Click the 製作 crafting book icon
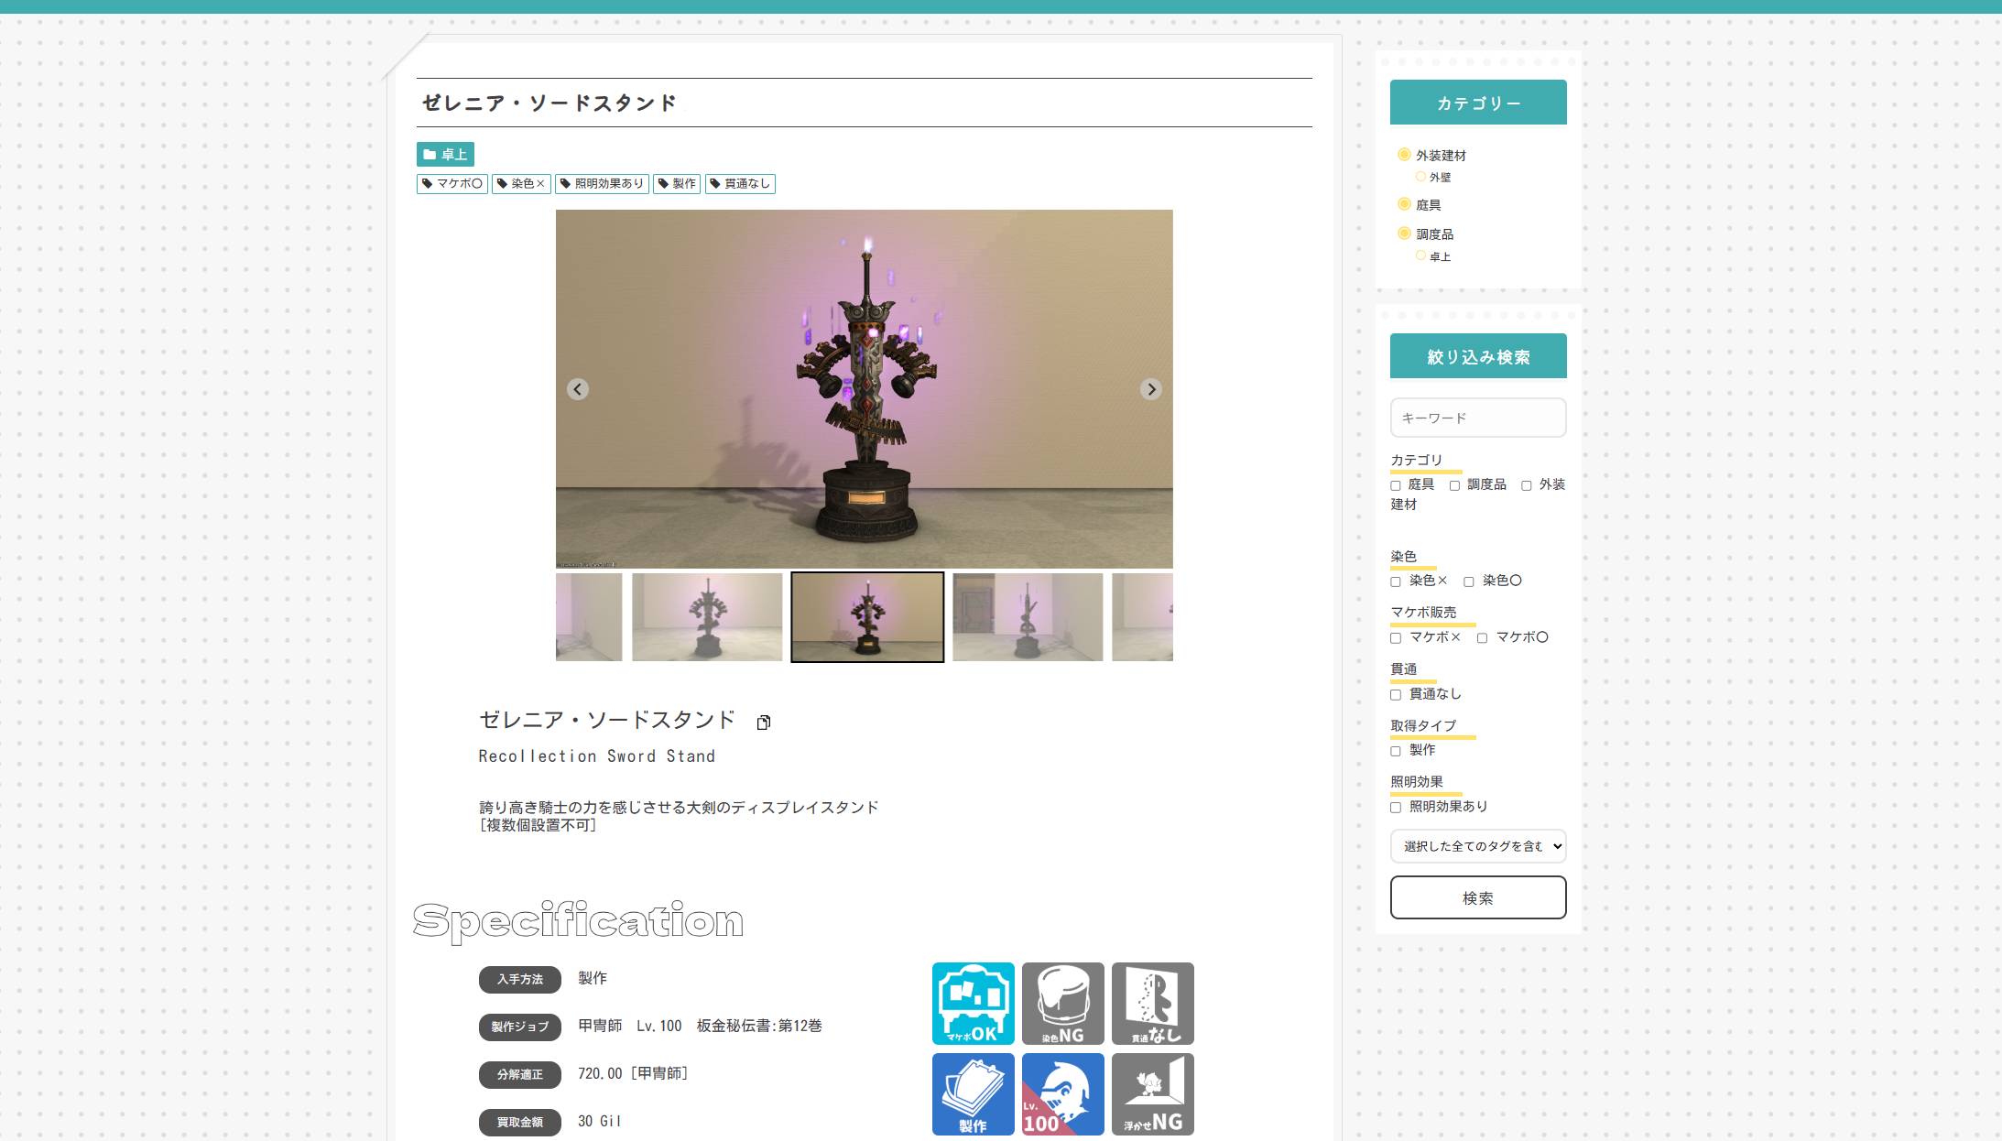The image size is (2002, 1141). (973, 1093)
